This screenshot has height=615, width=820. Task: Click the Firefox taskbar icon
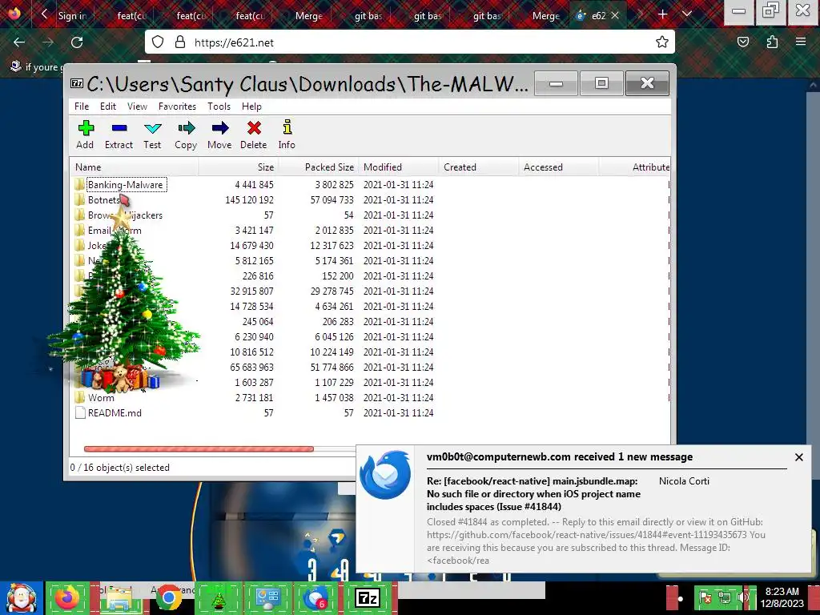[67, 597]
